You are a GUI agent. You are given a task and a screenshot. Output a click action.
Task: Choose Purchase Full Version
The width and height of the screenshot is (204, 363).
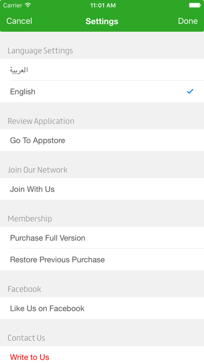[102, 238]
